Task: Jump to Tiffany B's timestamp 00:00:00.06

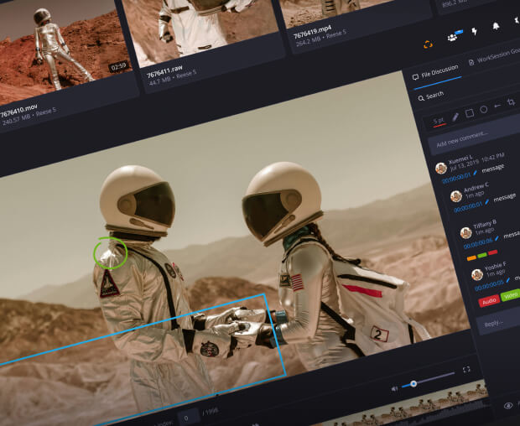Action: 478,244
